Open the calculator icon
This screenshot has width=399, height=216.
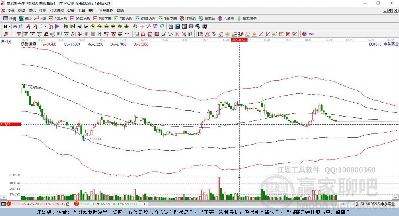(x=177, y=27)
